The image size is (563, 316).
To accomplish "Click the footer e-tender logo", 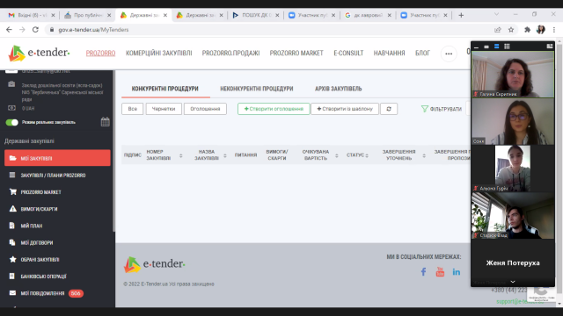I will [x=155, y=265].
